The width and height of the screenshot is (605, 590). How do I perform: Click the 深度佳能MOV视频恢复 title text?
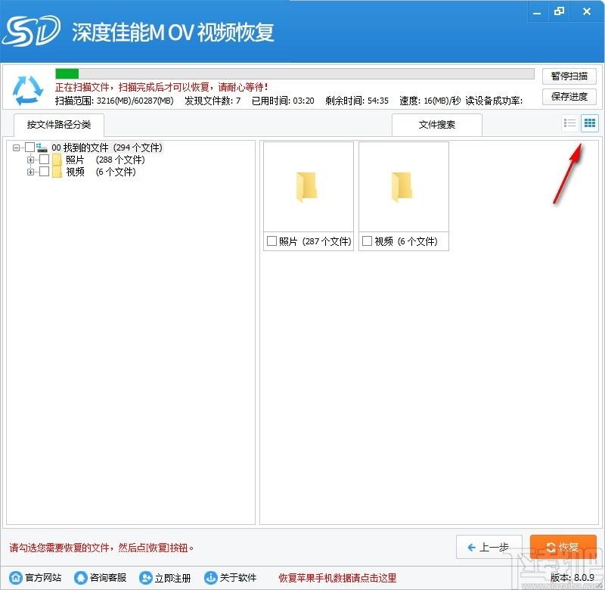[173, 32]
